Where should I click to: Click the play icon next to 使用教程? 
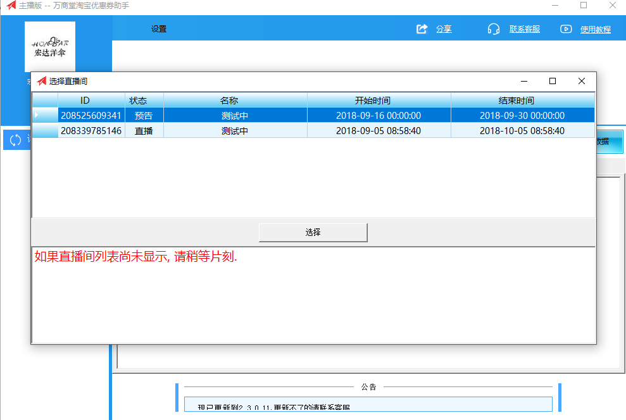tap(565, 28)
